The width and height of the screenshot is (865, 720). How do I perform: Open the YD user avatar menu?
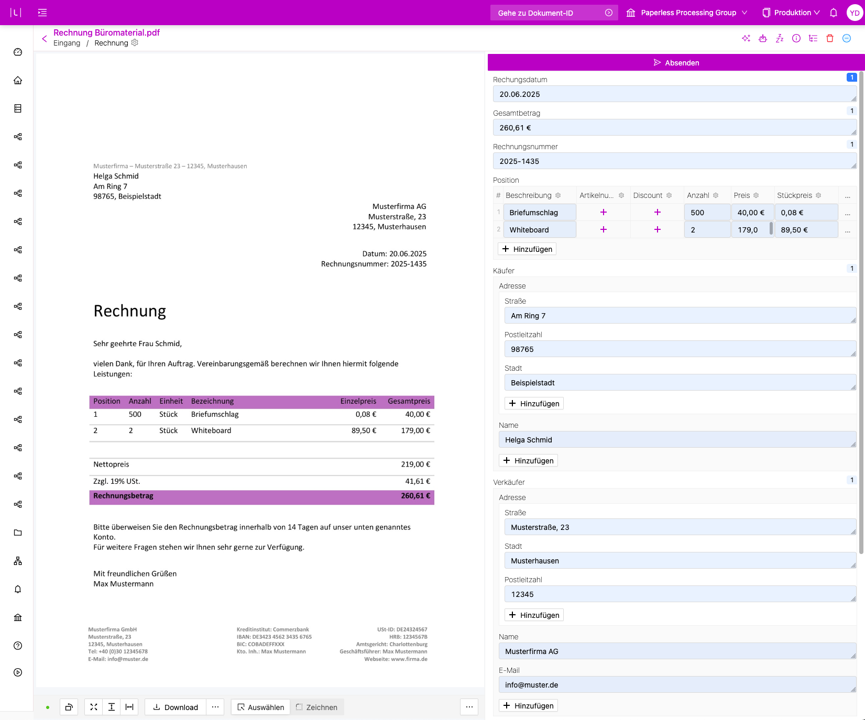pos(855,13)
